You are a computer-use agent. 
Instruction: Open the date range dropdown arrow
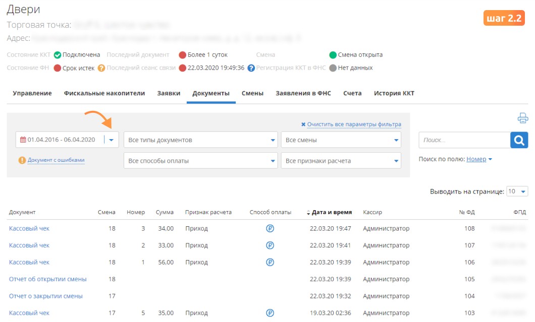click(111, 140)
